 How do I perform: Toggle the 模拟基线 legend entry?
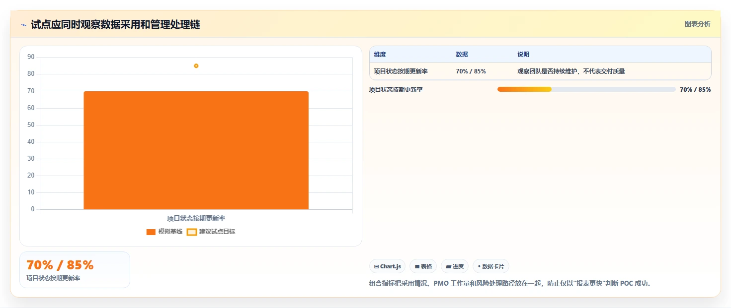[x=164, y=232]
